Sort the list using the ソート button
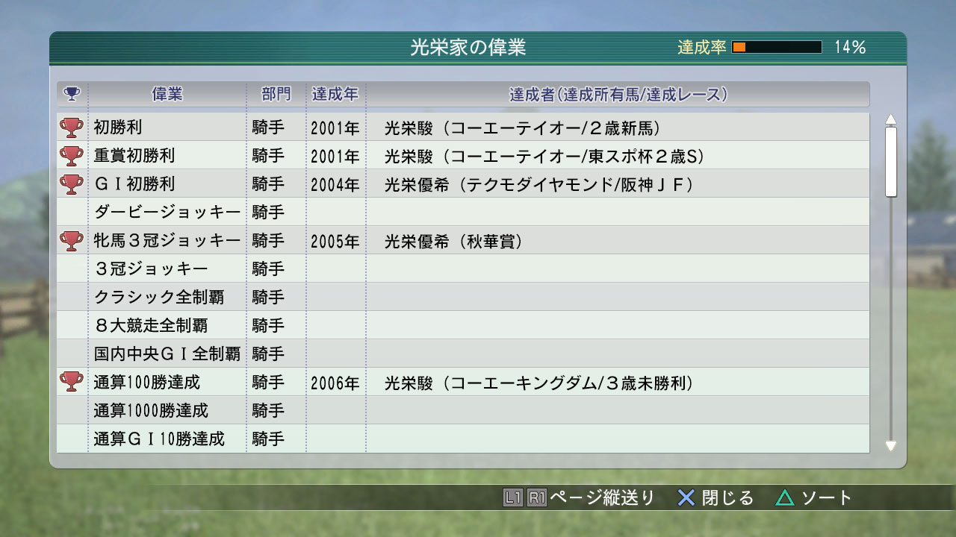This screenshot has height=537, width=956. tap(813, 497)
